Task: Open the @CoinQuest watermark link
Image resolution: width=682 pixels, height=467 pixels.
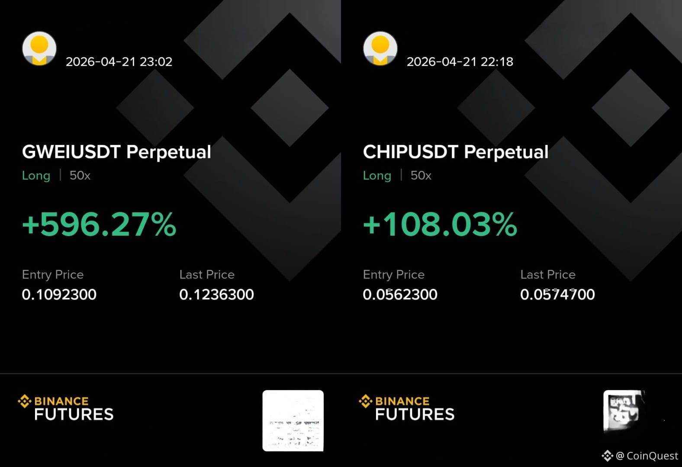Action: (x=647, y=456)
